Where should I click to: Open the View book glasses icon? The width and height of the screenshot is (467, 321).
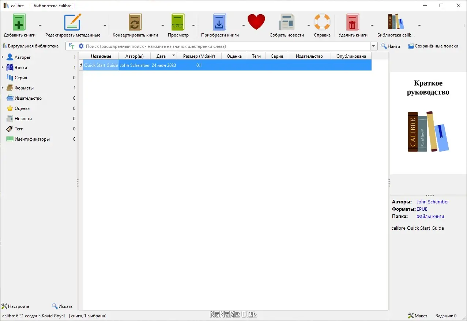click(x=178, y=22)
